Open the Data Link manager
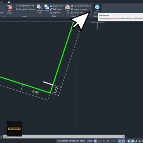 pyautogui.click(x=67, y=9)
